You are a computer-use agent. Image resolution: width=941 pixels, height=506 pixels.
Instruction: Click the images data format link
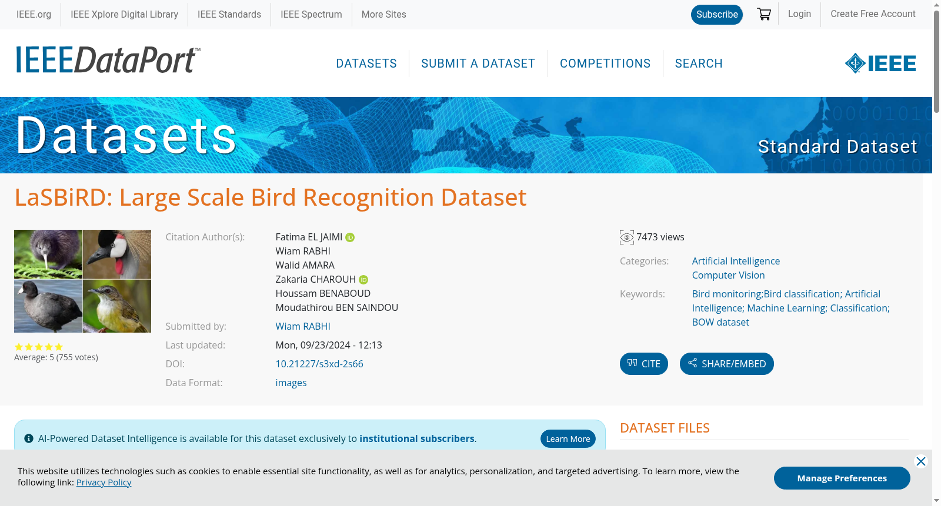click(291, 383)
